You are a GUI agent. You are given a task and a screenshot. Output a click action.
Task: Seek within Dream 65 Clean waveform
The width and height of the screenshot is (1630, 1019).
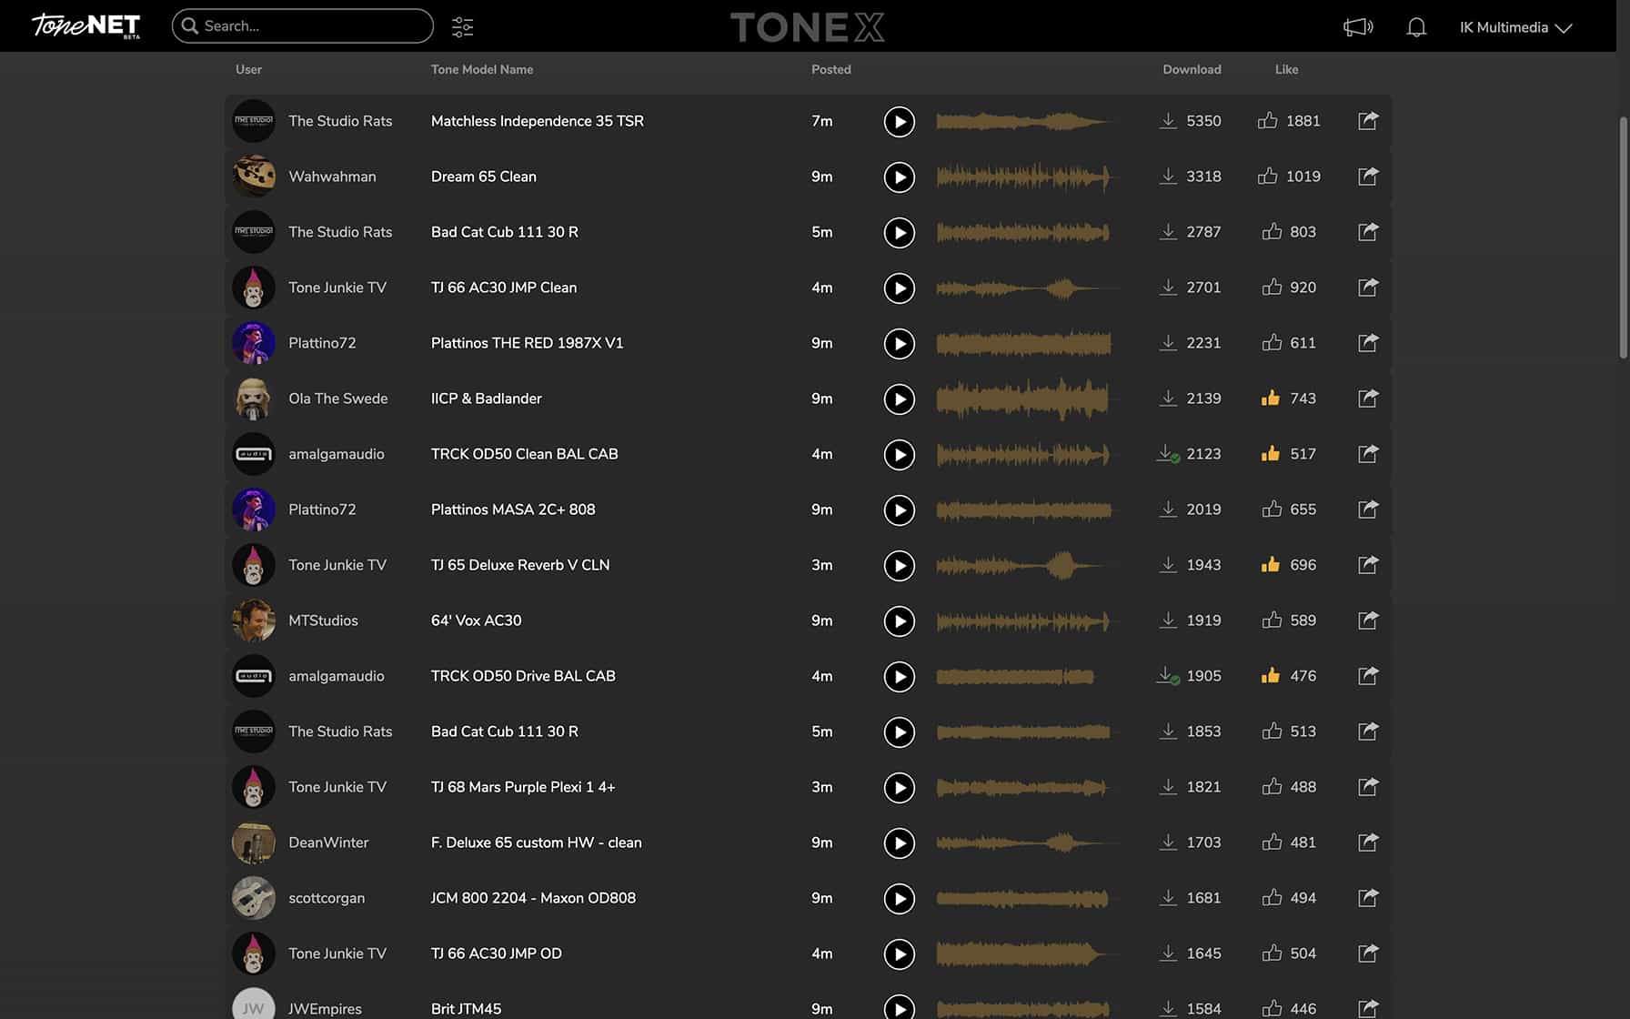pyautogui.click(x=1023, y=177)
